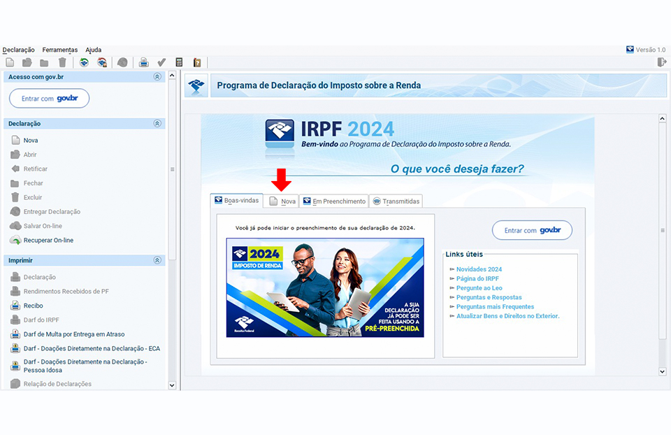The width and height of the screenshot is (671, 435).
Task: Click the toolbar Receita icon with red arrow
Action: (102, 62)
